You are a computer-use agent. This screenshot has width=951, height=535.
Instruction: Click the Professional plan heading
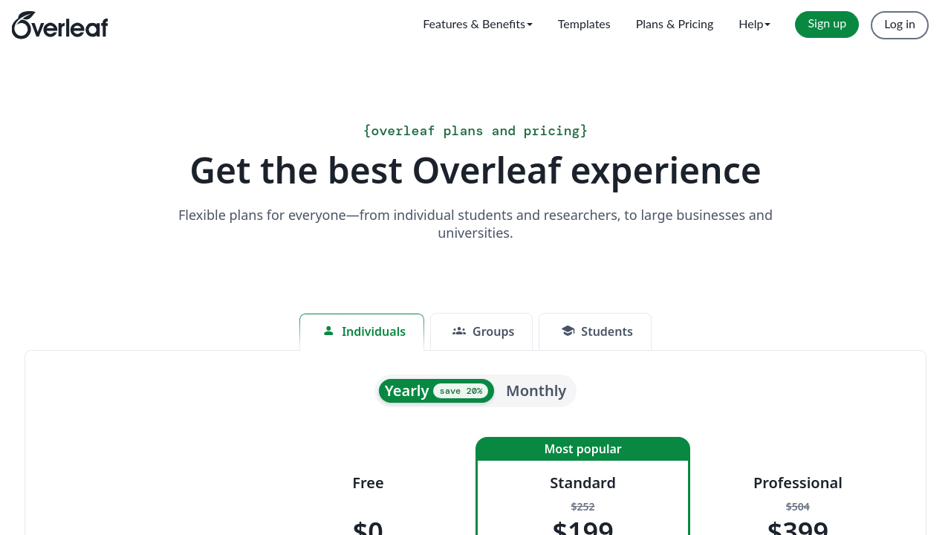click(797, 483)
